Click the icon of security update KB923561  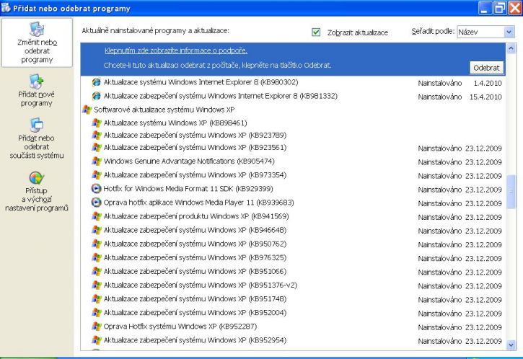pyautogui.click(x=97, y=147)
